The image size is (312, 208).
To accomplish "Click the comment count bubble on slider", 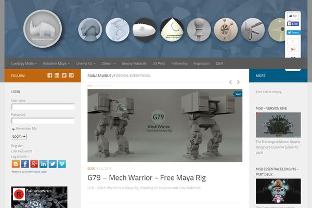I will [238, 94].
